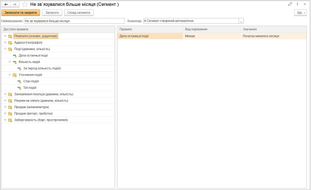311x190 pixels.
Task: Select the Продажі (номенклатура) row
Action: pyautogui.click(x=58, y=107)
